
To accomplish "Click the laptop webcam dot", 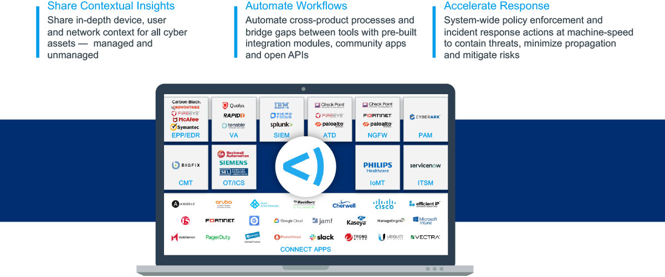I will click(x=304, y=89).
